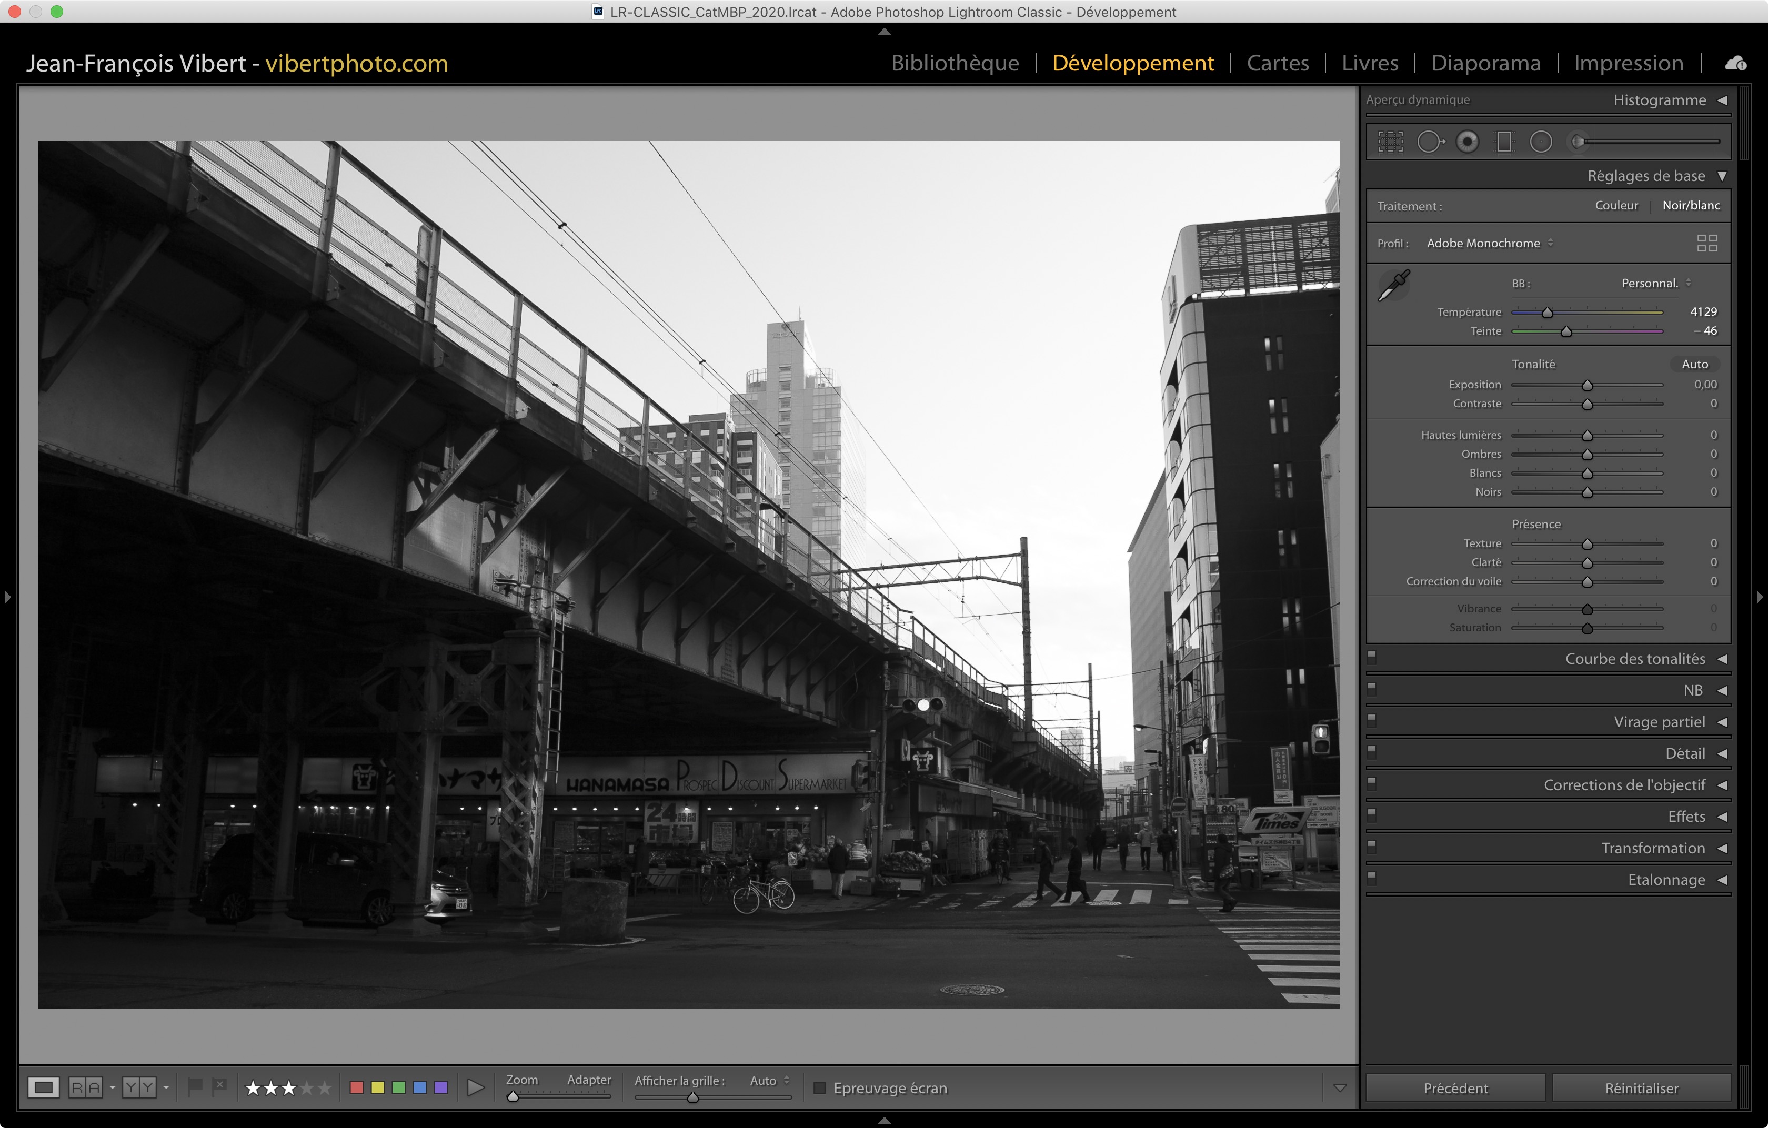The height and width of the screenshot is (1128, 1768).
Task: Select the crop overlay tool
Action: click(1390, 142)
